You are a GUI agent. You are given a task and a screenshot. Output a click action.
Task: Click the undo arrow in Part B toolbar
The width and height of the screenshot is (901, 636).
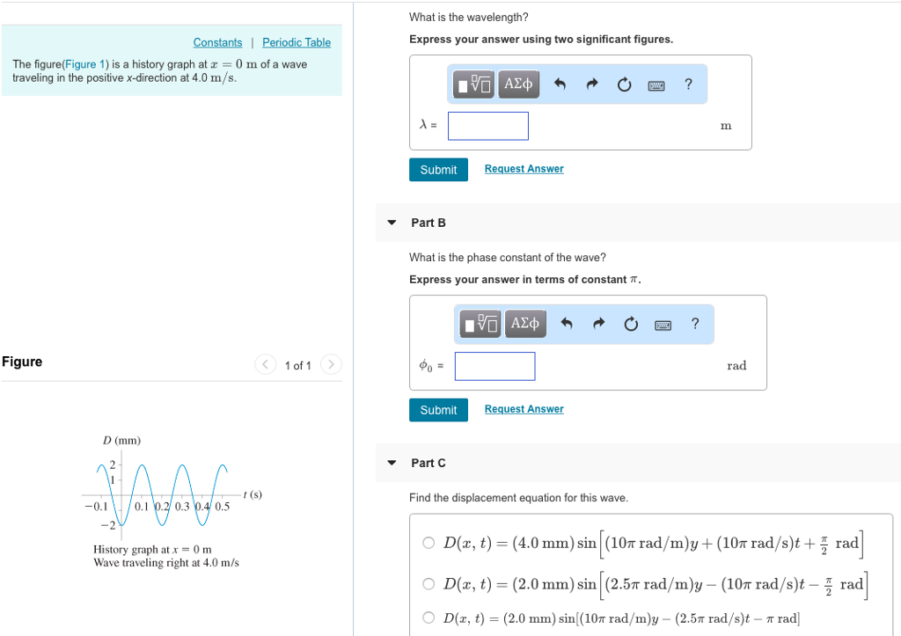point(564,324)
